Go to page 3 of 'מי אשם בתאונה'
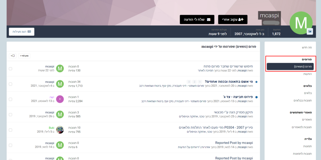 (189, 82)
